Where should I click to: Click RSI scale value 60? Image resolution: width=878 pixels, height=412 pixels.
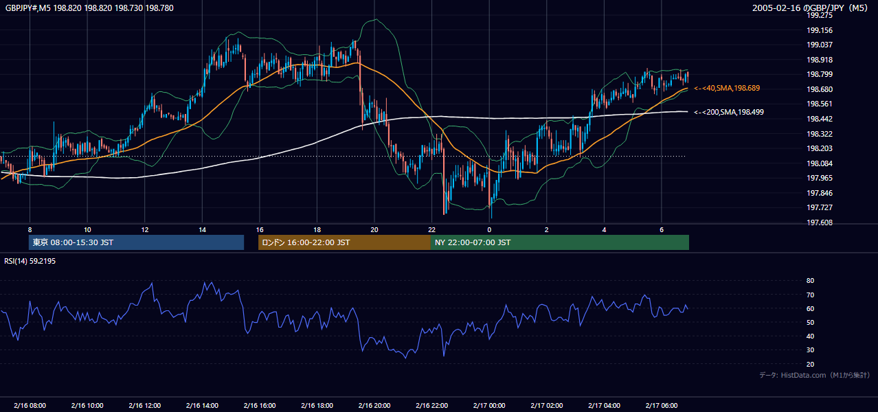pyautogui.click(x=810, y=308)
